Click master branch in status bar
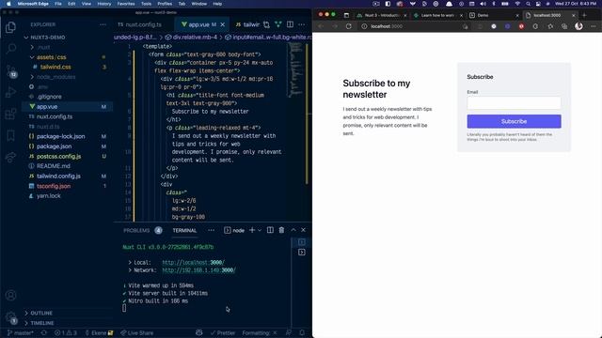The height and width of the screenshot is (338, 602). click(21, 333)
